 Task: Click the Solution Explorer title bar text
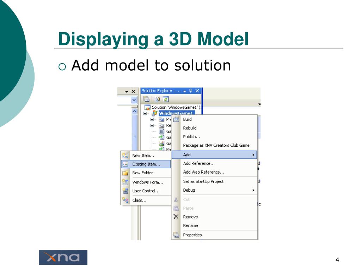(161, 91)
